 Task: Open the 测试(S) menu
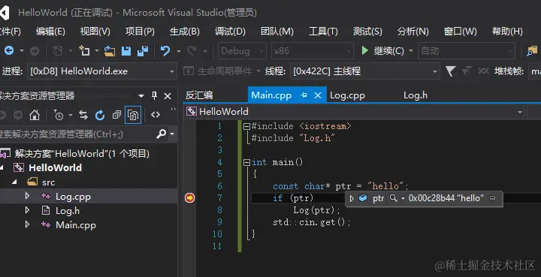point(367,32)
